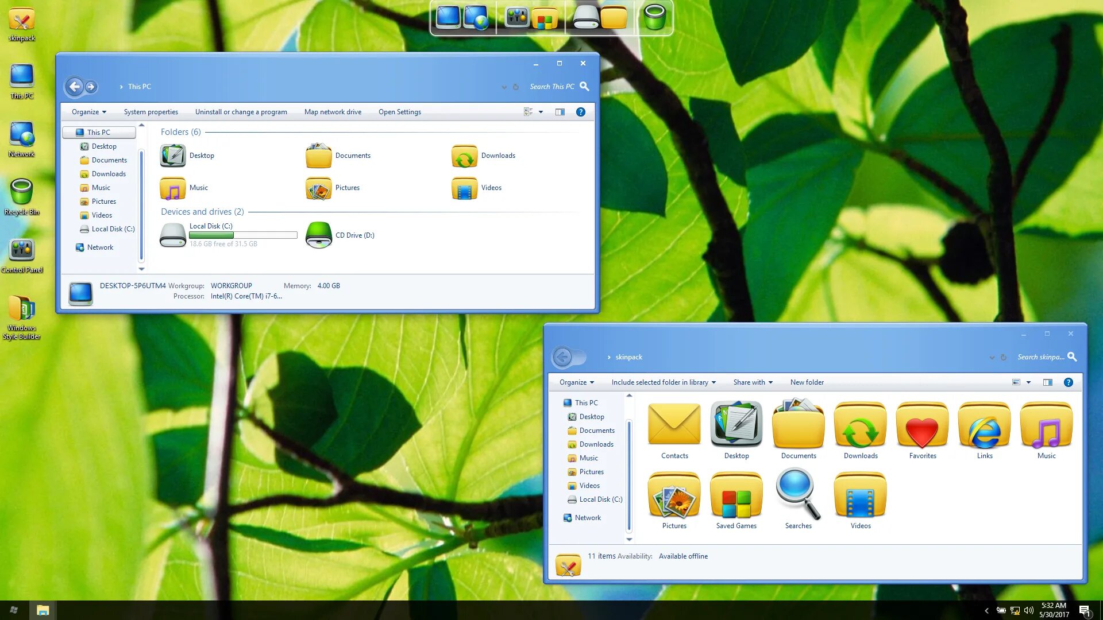Click the Control Panel dock icon
Screen dimensions: 1103x620
pyautogui.click(x=516, y=17)
